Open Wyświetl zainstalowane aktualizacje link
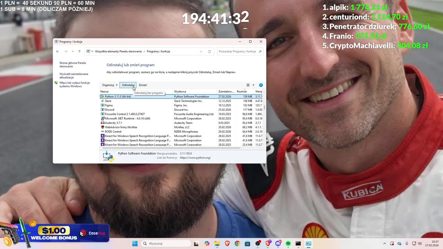443x249 pixels. (x=74, y=76)
